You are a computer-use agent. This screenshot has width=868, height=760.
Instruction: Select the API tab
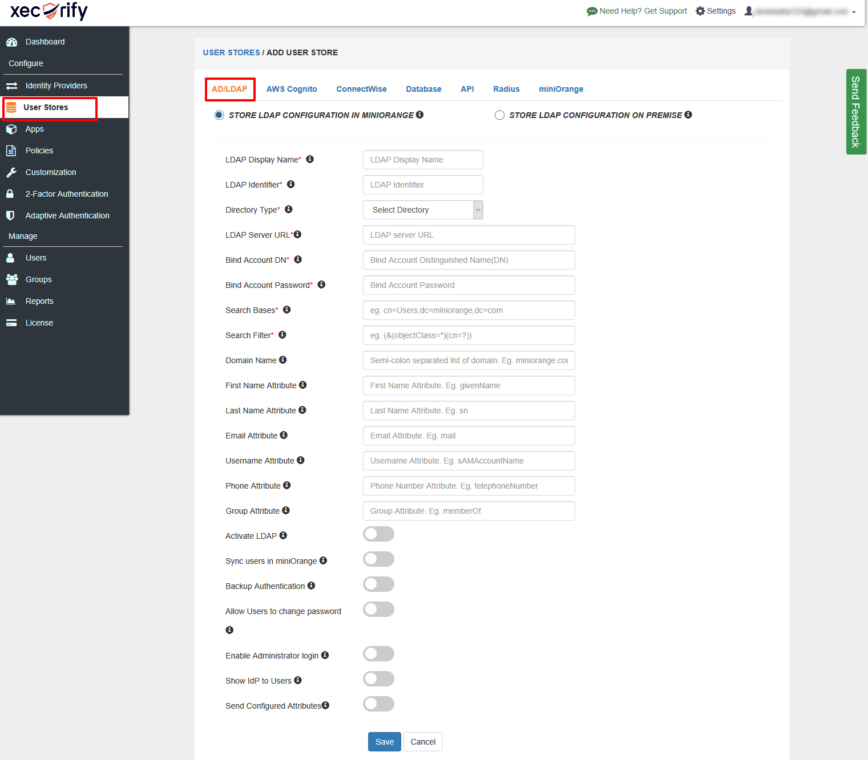point(467,89)
